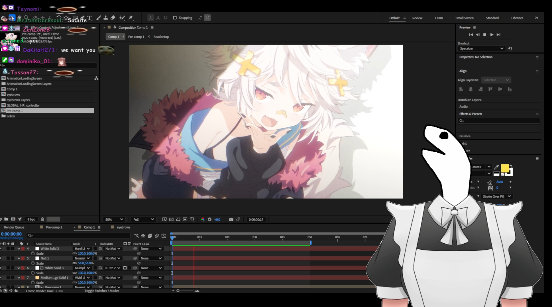Choose the View Axis mode icon
Screen dimensions: 552x307
tap(166, 18)
